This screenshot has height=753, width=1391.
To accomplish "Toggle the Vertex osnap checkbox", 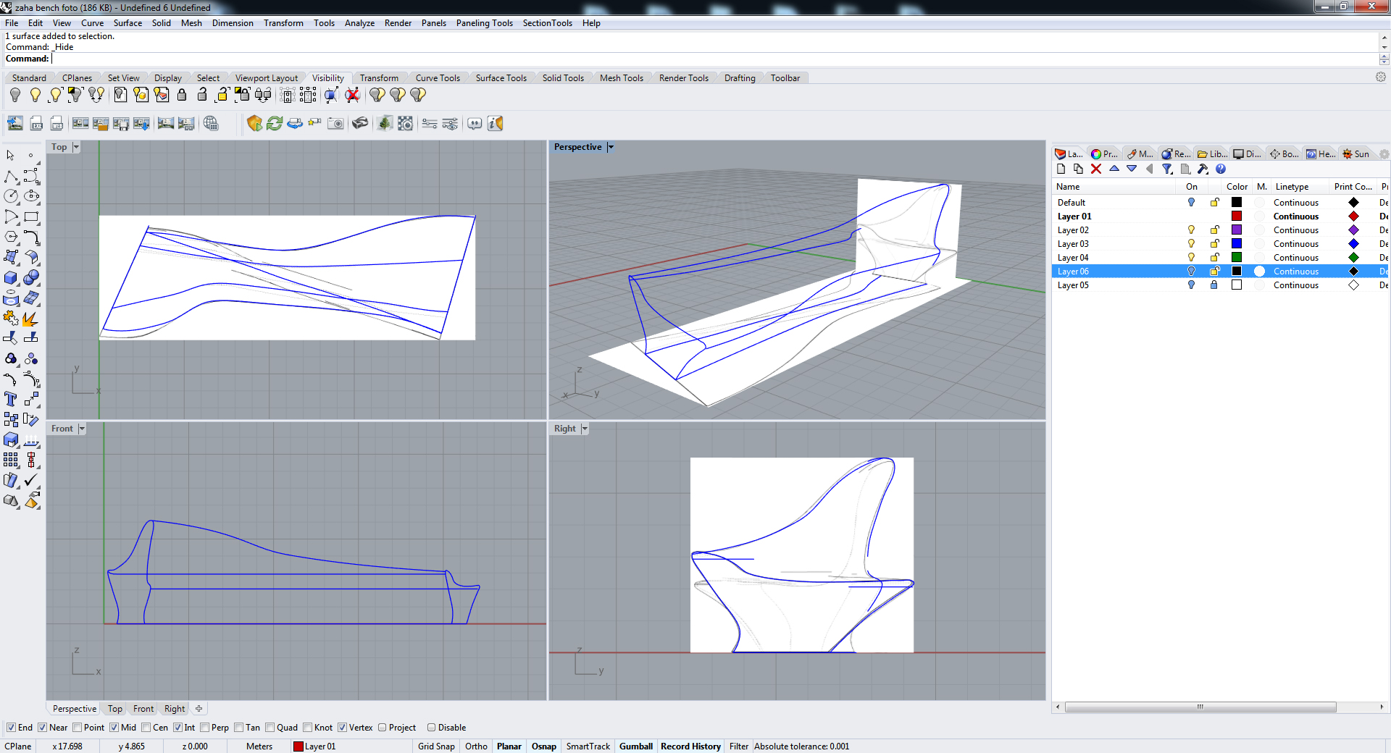I will [343, 728].
